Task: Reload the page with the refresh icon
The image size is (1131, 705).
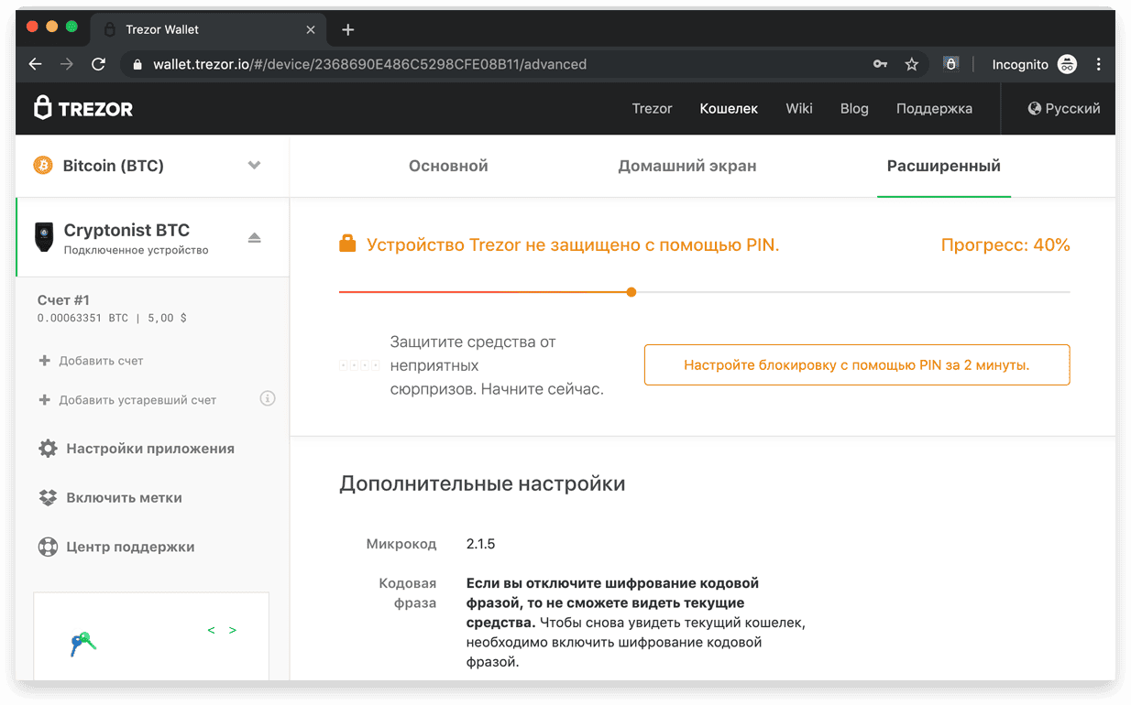Action: (99, 64)
